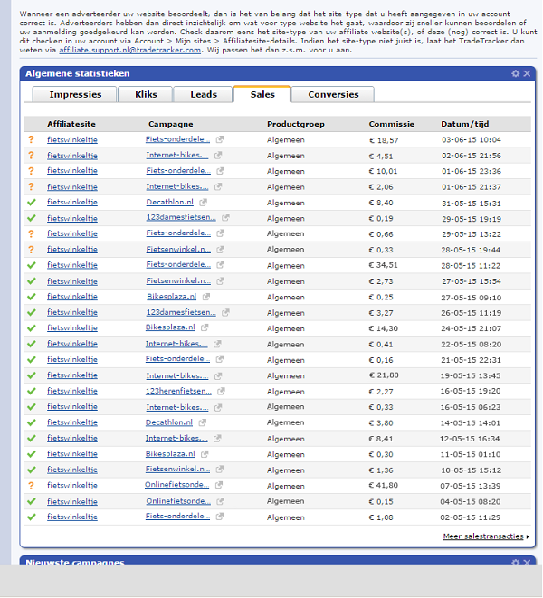The width and height of the screenshot is (543, 598).
Task: Open external link icon next to Decathlon.nl 31-05-15
Action: pos(203,202)
